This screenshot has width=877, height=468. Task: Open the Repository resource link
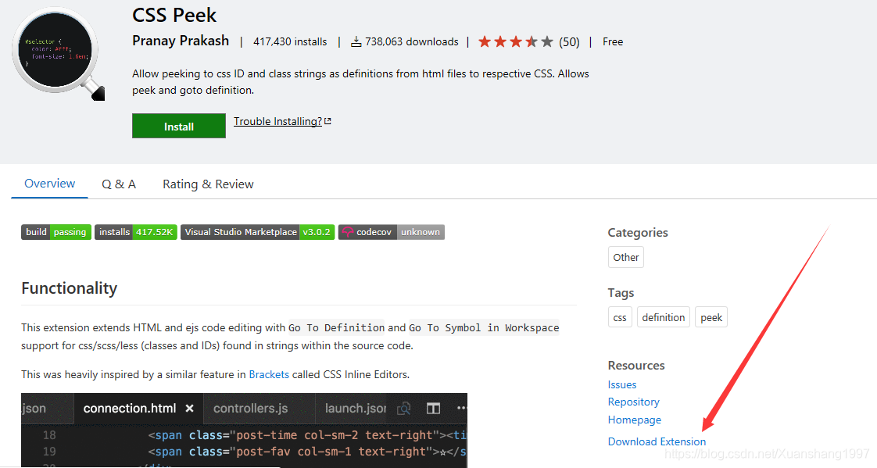point(634,402)
